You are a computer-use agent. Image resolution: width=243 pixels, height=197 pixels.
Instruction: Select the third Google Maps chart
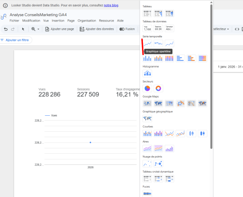[169, 104]
